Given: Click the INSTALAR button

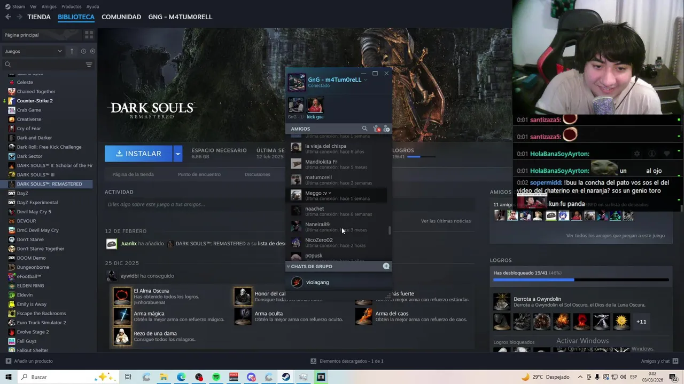Looking at the screenshot, I should click(x=138, y=154).
